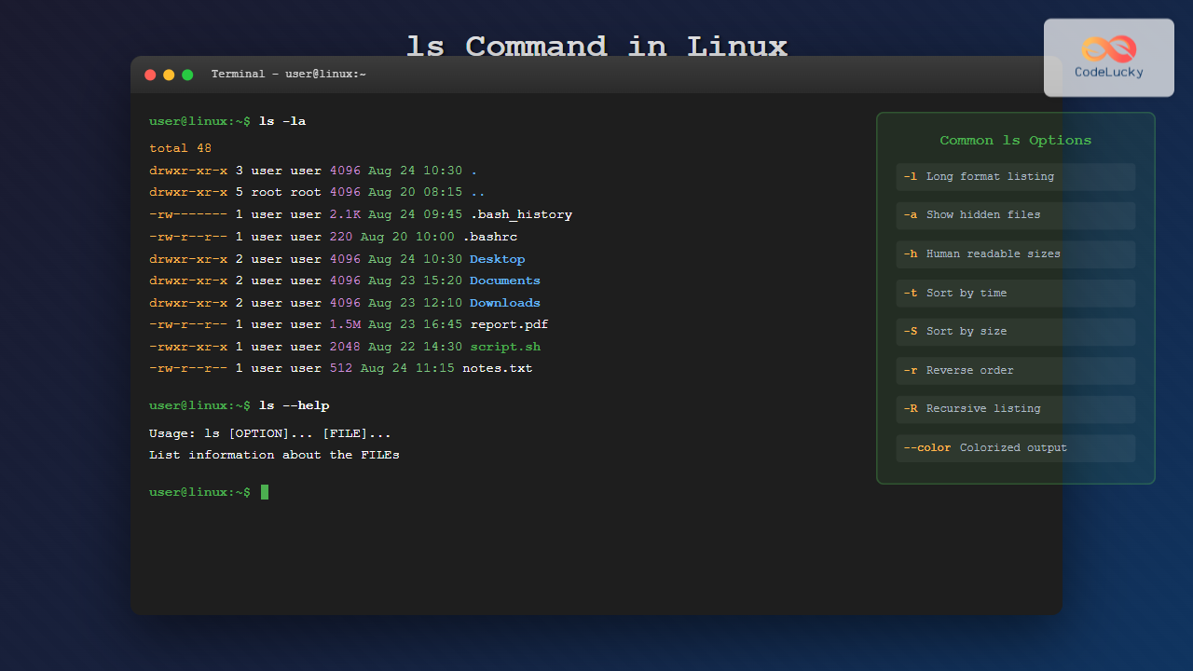The height and width of the screenshot is (671, 1193).
Task: Select the -l Long format listing option
Action: coord(1015,177)
